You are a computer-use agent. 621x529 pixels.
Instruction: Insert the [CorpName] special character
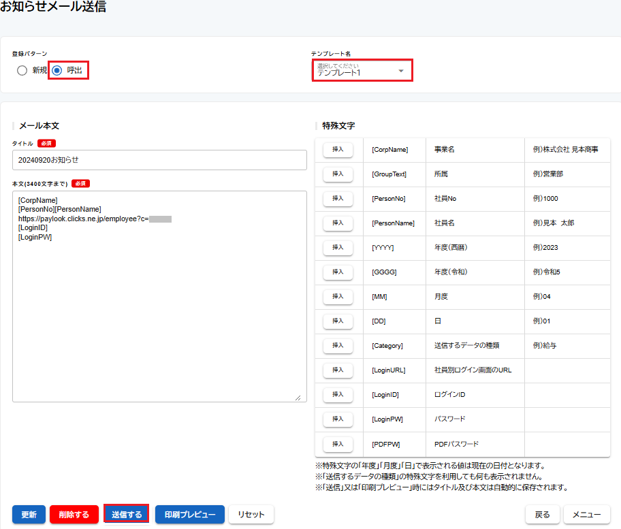[x=338, y=150]
